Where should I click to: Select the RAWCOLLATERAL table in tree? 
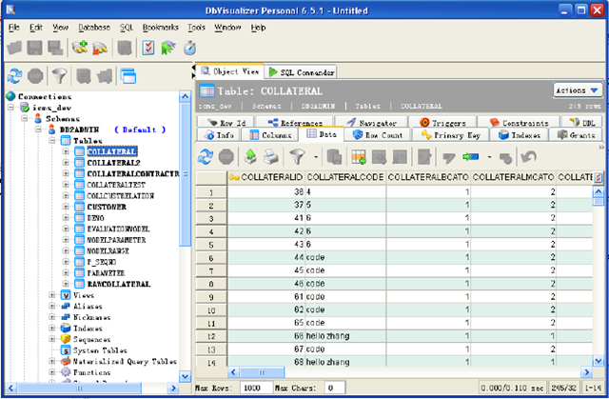118,284
